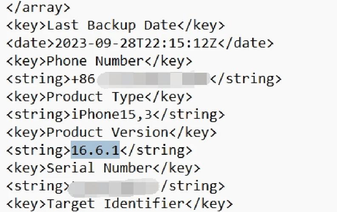Click the highlighted 16.6.1 version text

[95, 150]
